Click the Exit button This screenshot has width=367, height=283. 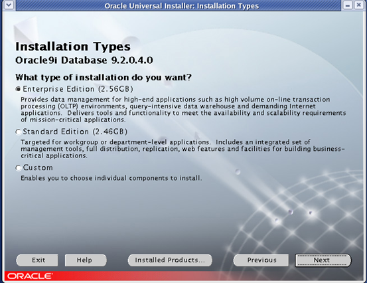point(37,260)
